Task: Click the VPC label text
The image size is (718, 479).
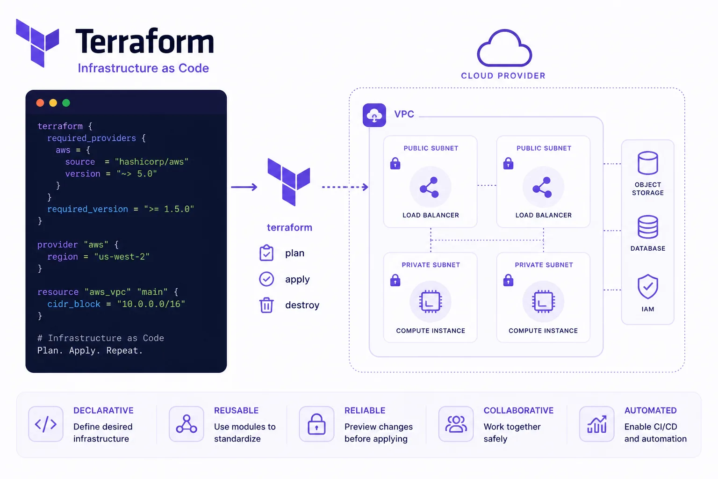Action: click(x=404, y=114)
